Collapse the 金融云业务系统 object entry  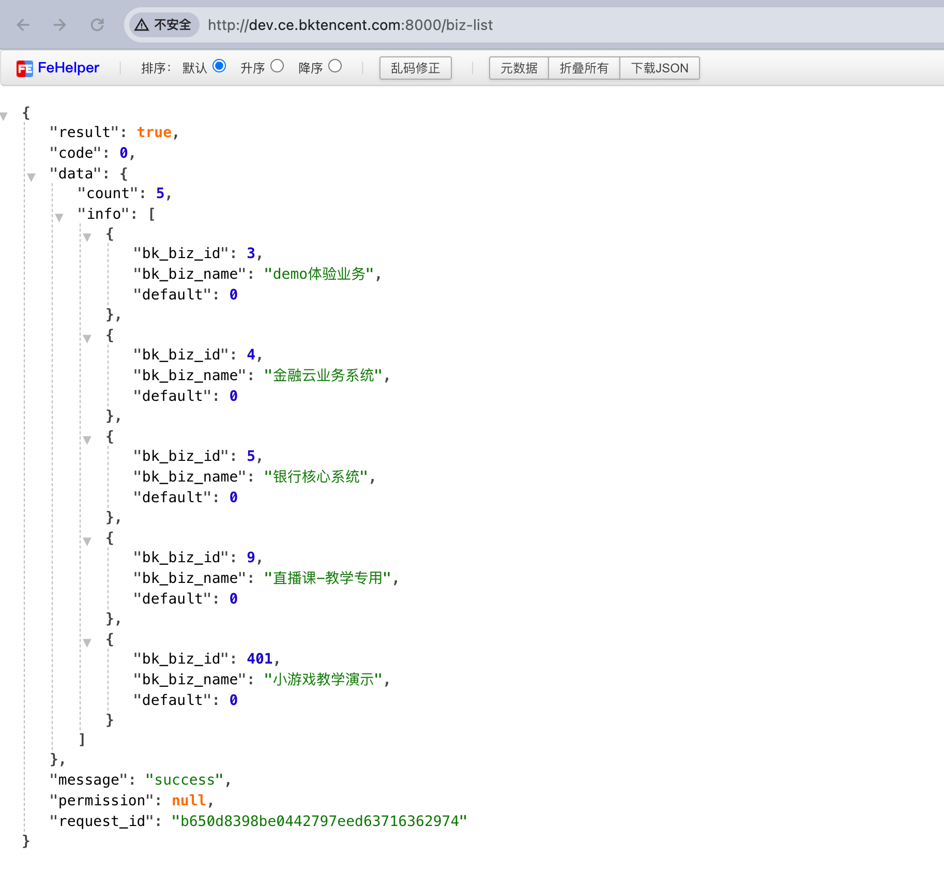pos(88,338)
